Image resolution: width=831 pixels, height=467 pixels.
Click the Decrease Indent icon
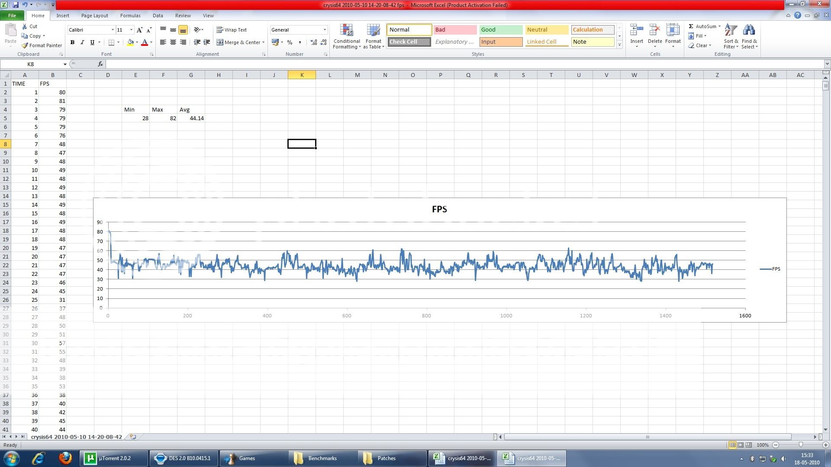pyautogui.click(x=197, y=42)
